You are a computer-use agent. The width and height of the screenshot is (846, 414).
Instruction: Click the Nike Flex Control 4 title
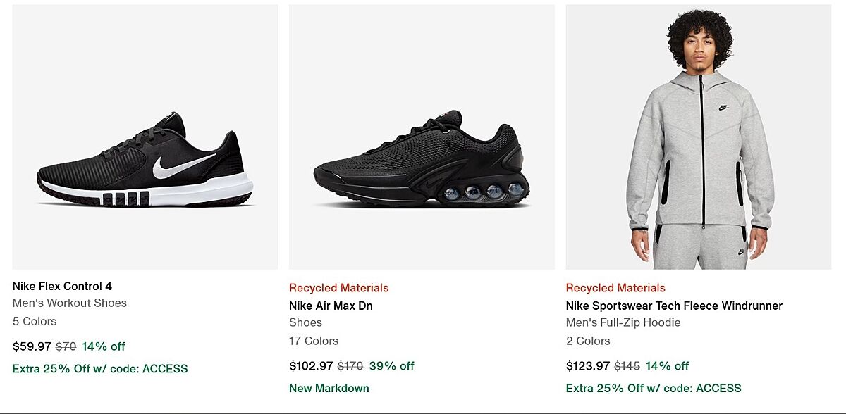[x=62, y=286]
